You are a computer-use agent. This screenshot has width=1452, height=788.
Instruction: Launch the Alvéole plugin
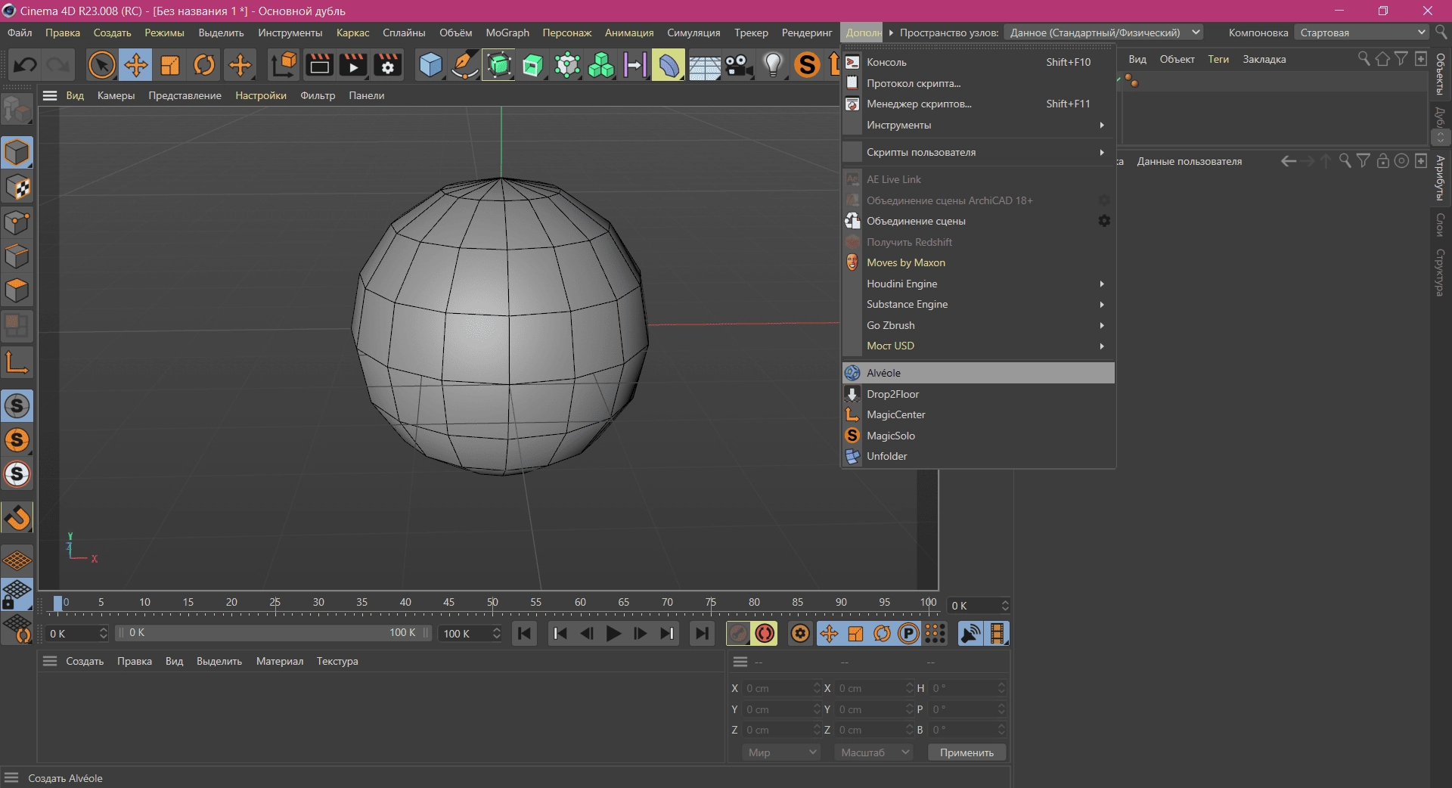[979, 373]
